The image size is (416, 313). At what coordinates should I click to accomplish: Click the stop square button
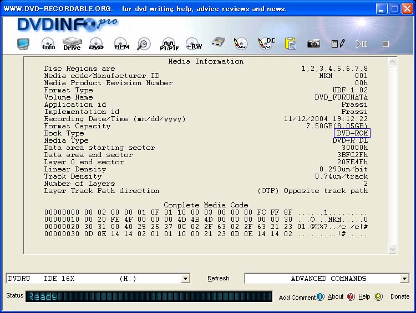click(x=385, y=44)
